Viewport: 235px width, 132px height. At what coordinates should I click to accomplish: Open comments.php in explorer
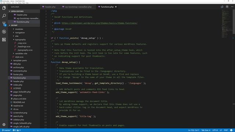[20, 71]
